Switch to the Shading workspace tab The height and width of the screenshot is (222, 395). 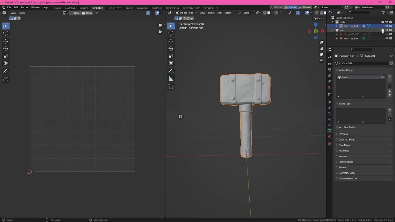pyautogui.click(x=129, y=8)
